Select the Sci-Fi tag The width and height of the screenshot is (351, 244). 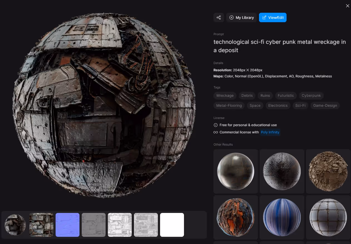[x=300, y=105]
